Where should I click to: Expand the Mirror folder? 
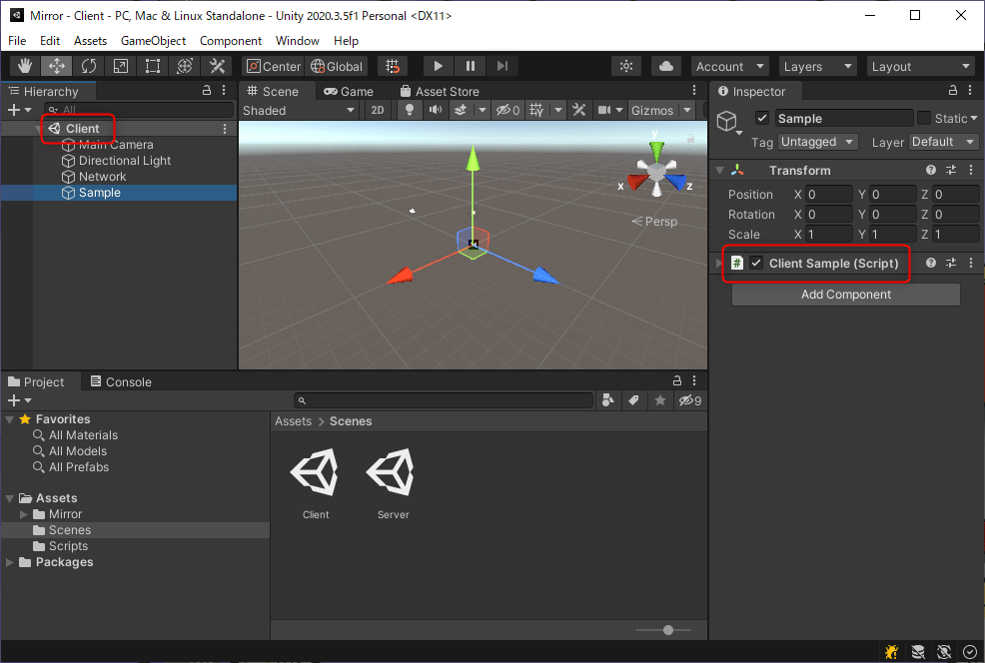[24, 514]
